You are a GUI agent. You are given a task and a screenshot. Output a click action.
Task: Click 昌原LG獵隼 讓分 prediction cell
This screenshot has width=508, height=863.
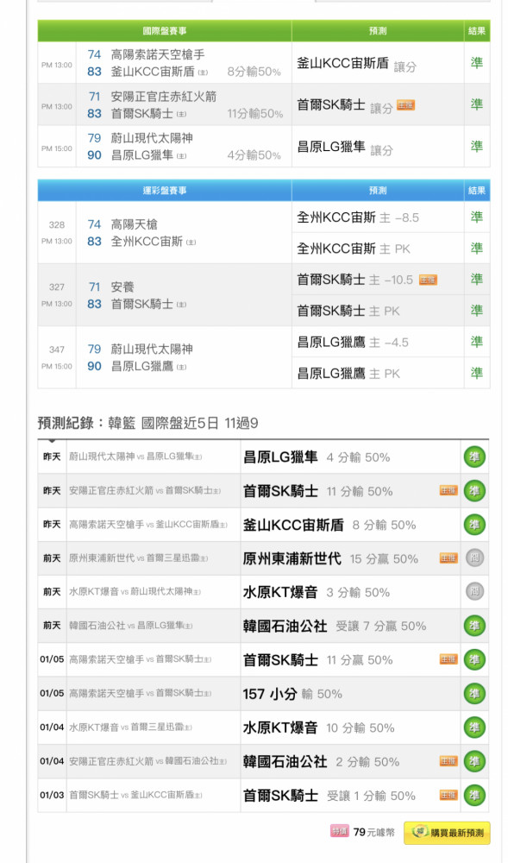click(377, 147)
